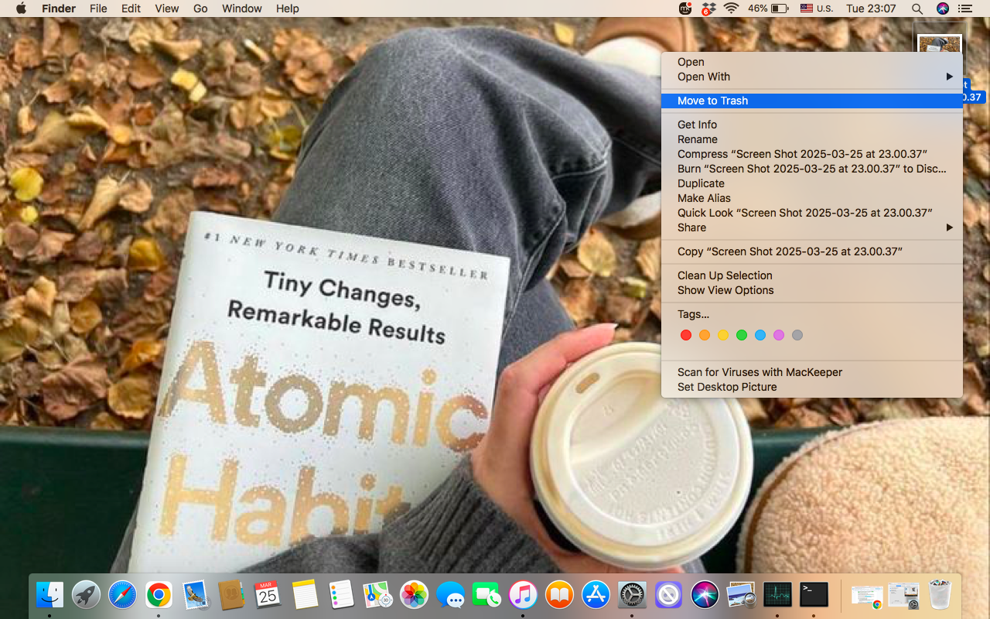
Task: Open the Wi-Fi status menu
Action: click(x=732, y=9)
